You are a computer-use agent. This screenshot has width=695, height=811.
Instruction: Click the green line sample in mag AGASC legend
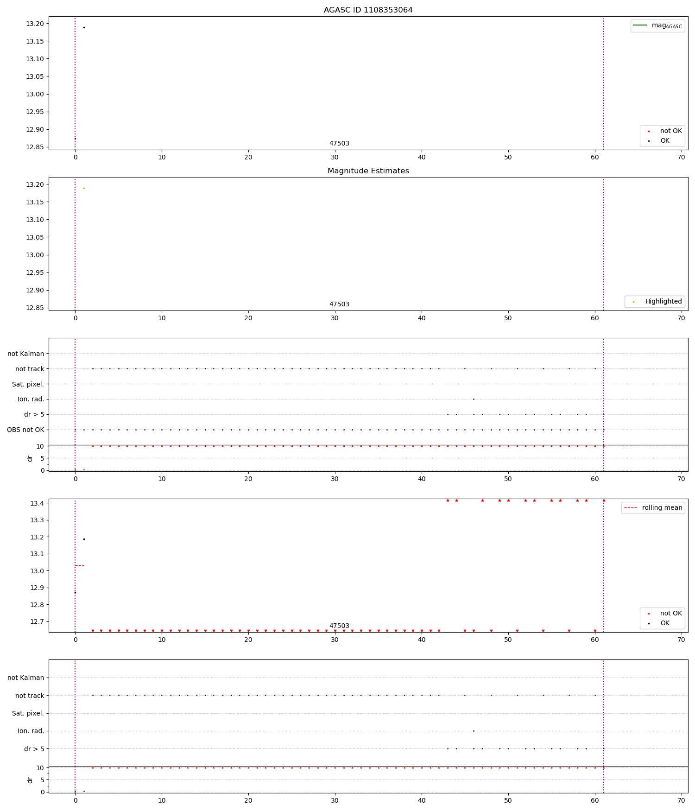(640, 25)
